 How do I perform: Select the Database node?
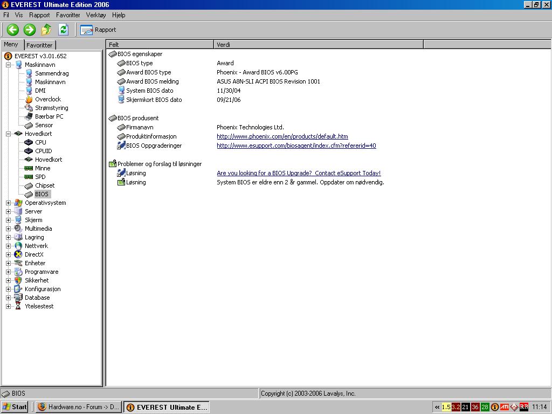click(37, 298)
